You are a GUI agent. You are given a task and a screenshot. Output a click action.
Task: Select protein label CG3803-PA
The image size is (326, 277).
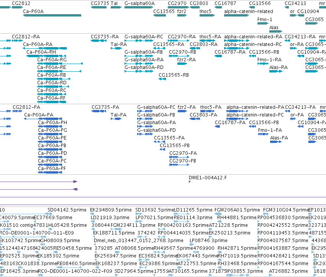(x=203, y=115)
